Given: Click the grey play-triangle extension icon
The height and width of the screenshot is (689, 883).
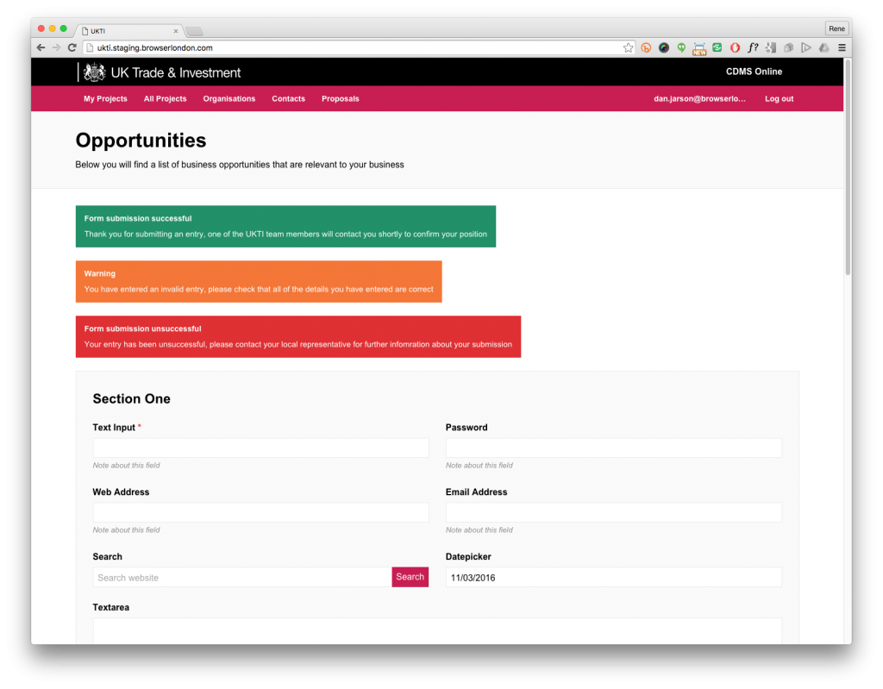Looking at the screenshot, I should click(x=806, y=48).
